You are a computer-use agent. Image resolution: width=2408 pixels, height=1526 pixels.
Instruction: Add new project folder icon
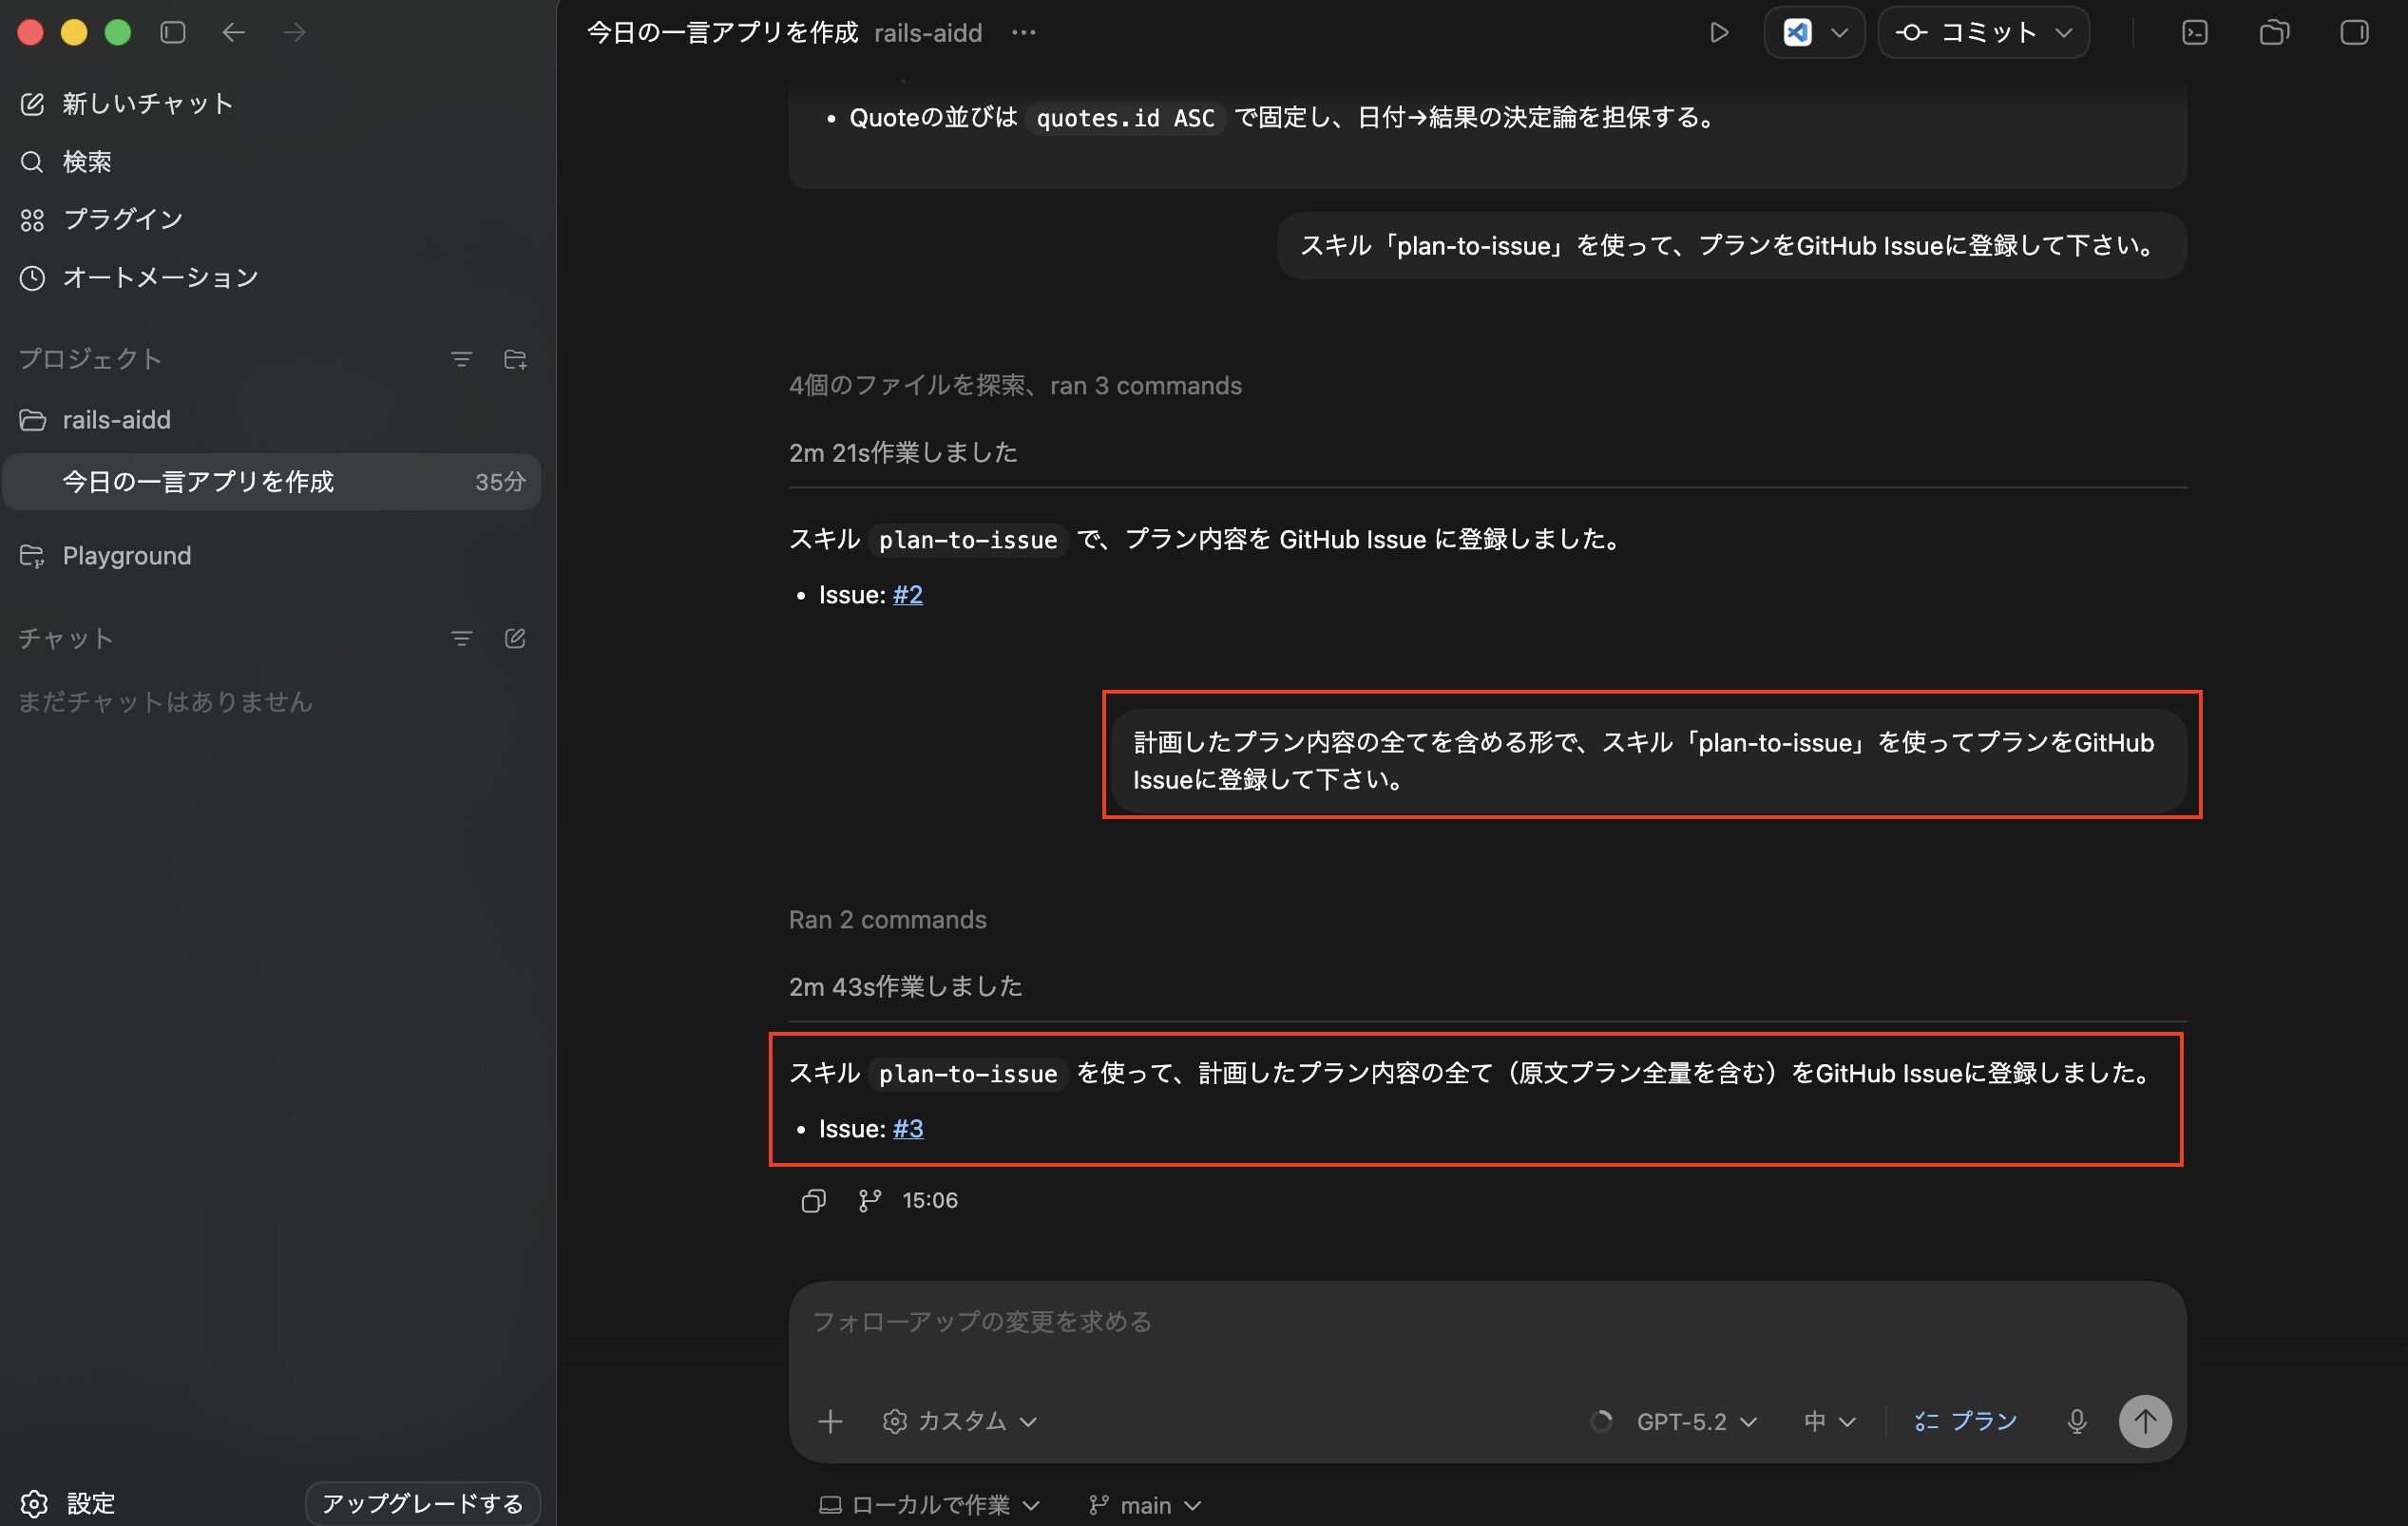515,359
